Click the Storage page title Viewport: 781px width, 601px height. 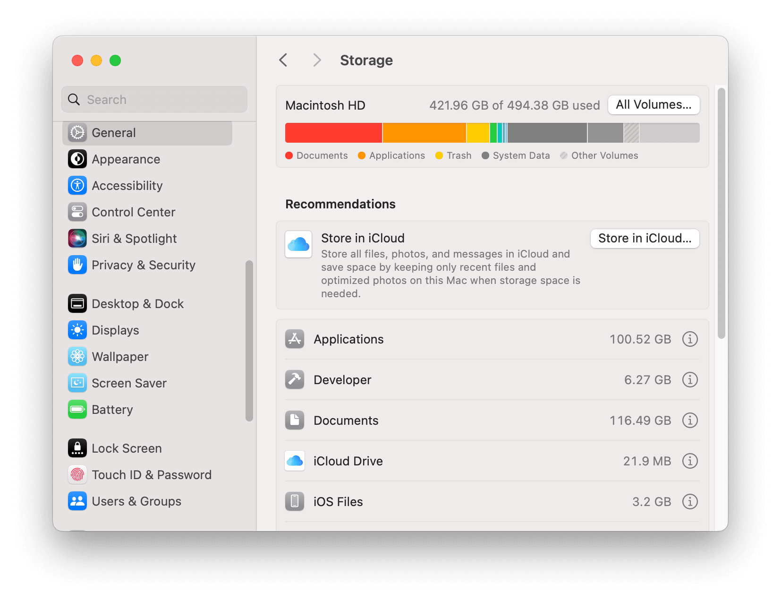tap(366, 60)
